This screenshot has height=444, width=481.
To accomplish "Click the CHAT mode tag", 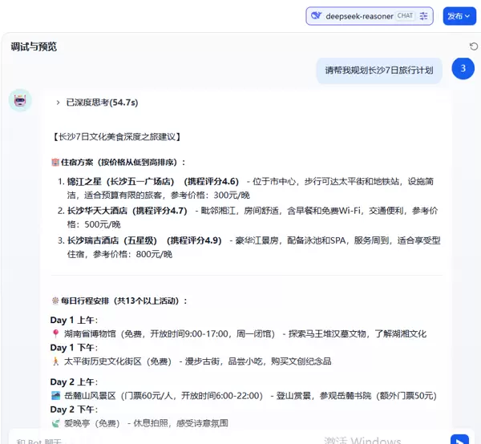I will [405, 16].
